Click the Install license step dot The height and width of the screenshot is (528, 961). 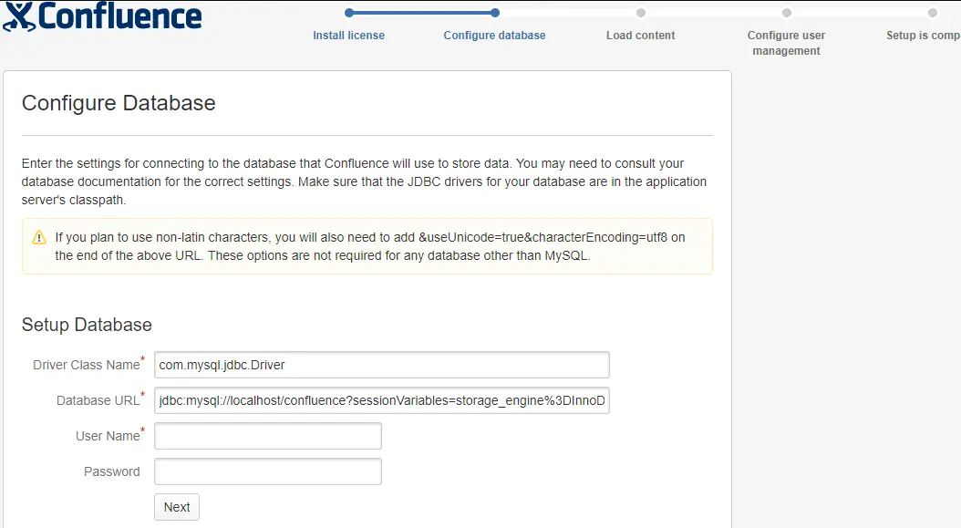click(349, 13)
